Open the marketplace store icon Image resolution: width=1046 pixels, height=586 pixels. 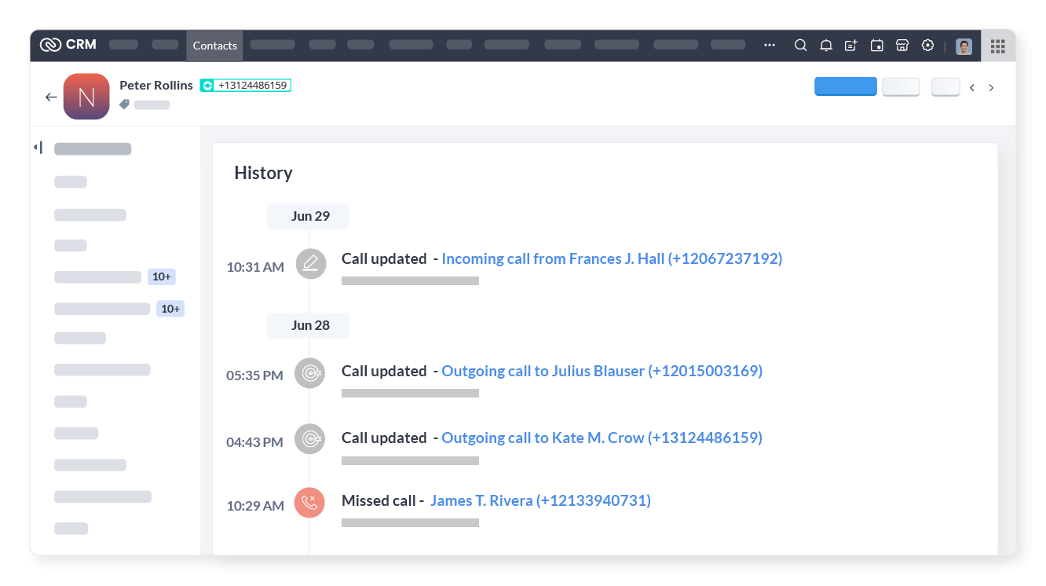[x=902, y=46]
